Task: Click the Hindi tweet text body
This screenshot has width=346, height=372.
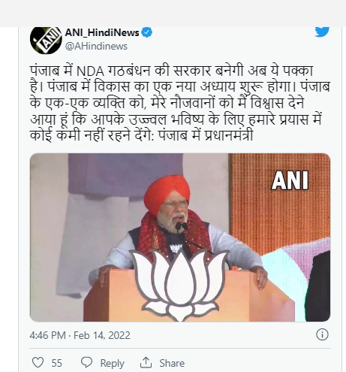Action: tap(180, 103)
